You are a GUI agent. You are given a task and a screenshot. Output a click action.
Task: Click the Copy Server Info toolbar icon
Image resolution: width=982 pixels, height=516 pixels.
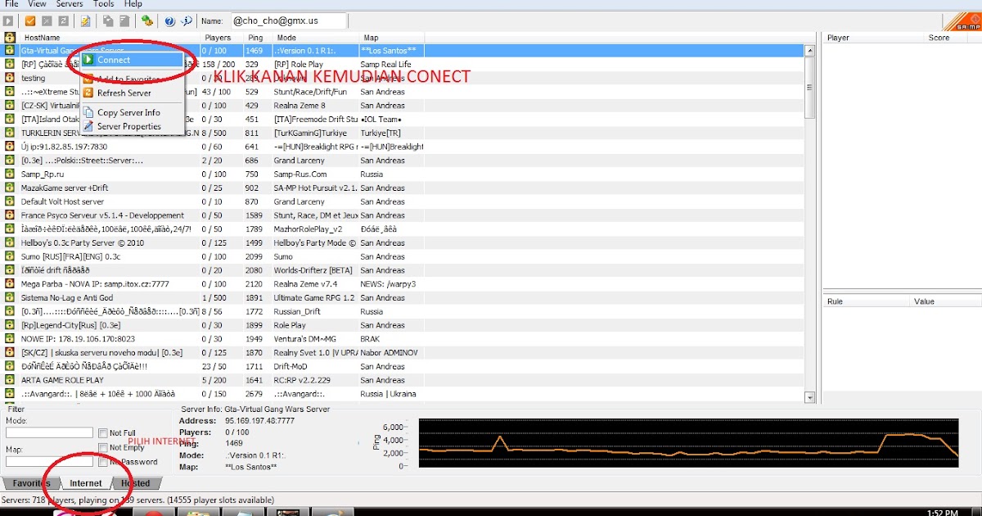coord(108,20)
